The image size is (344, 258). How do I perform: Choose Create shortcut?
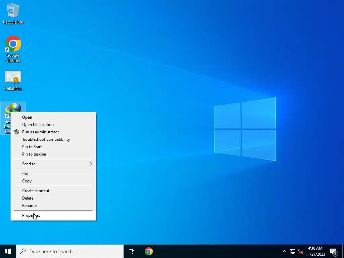(x=53, y=191)
